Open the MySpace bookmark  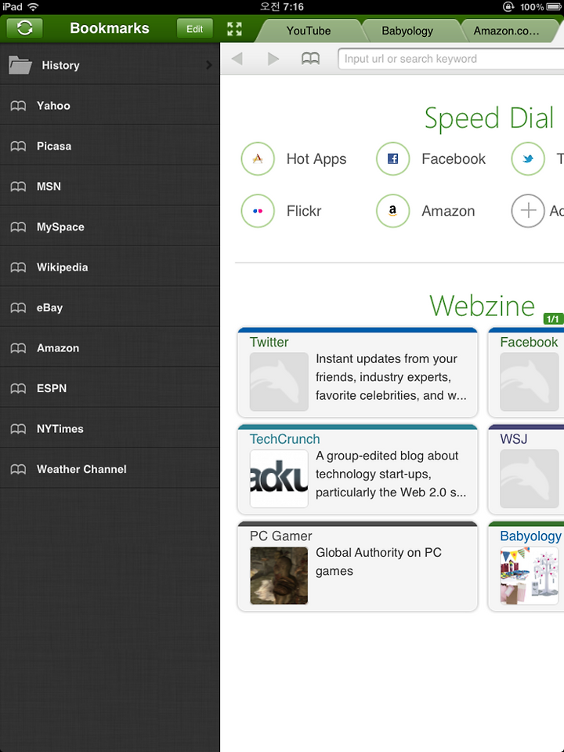(x=110, y=227)
